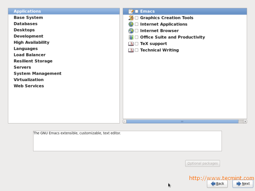255x191 pixels.
Task: Click the Technical Writing book icon
Action: click(x=131, y=50)
